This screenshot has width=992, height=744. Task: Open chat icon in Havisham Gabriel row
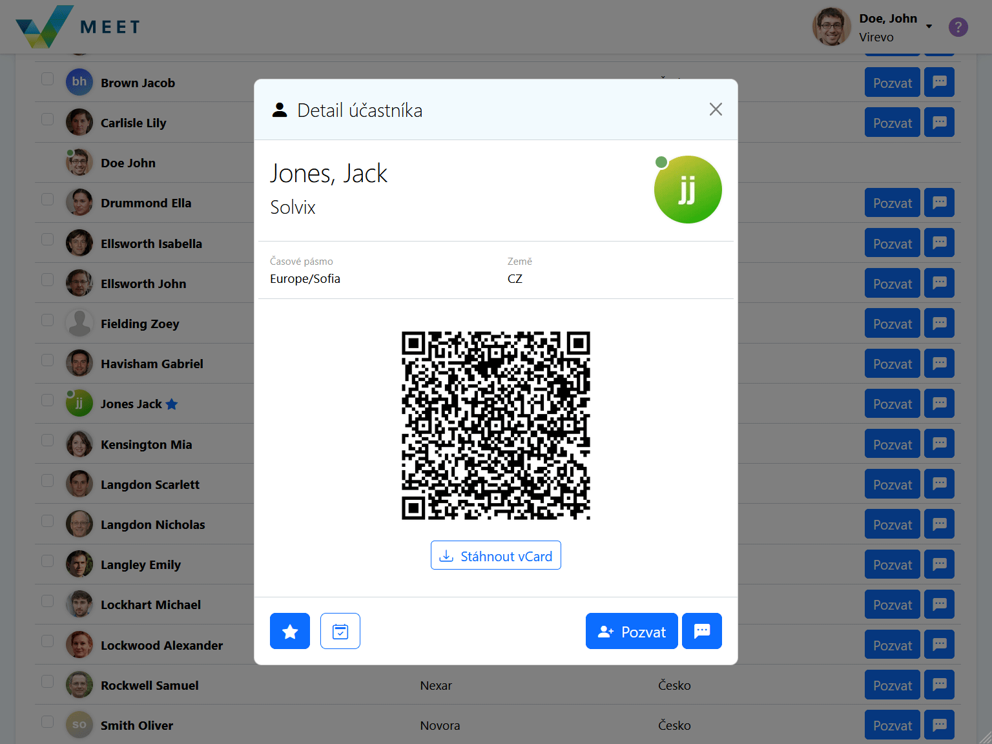pyautogui.click(x=939, y=363)
